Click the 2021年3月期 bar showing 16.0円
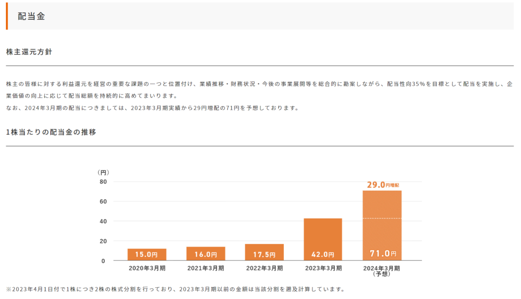521x299 pixels. 206,254
